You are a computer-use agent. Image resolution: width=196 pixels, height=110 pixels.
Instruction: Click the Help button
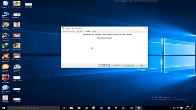click(141, 66)
